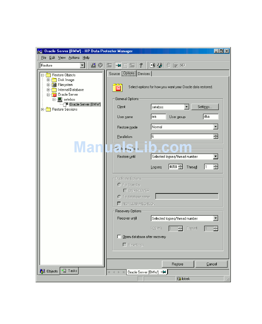The width and height of the screenshot is (262, 324).
Task: Open the Client setebos dropdown
Action: [186, 107]
